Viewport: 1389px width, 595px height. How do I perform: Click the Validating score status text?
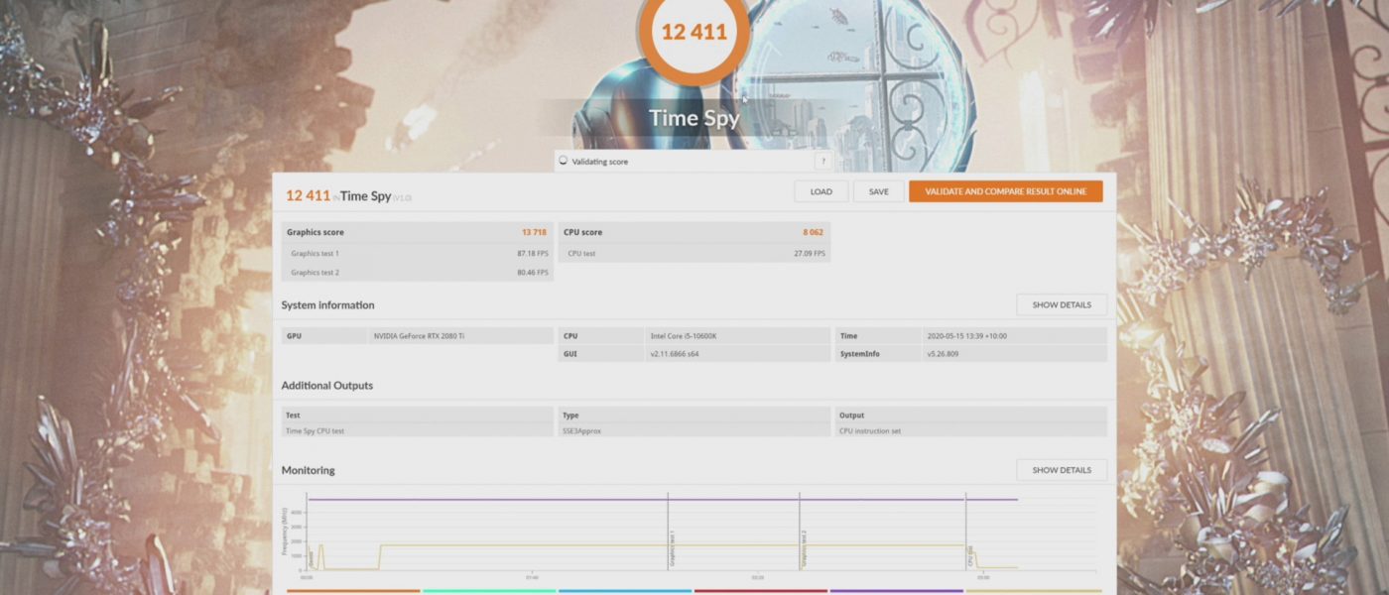(600, 162)
